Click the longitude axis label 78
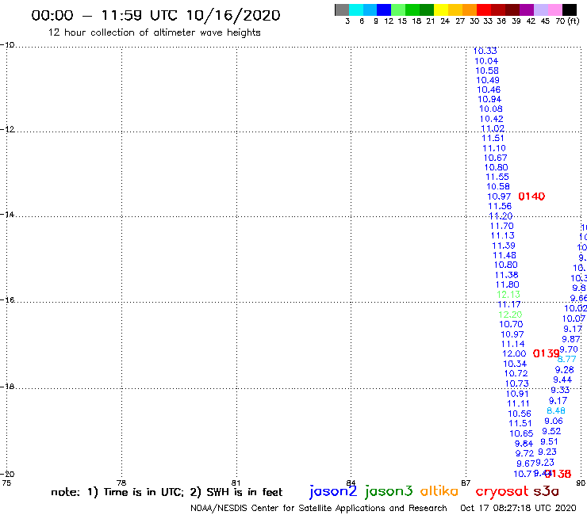Image resolution: width=587 pixels, height=515 pixels. coord(121,483)
